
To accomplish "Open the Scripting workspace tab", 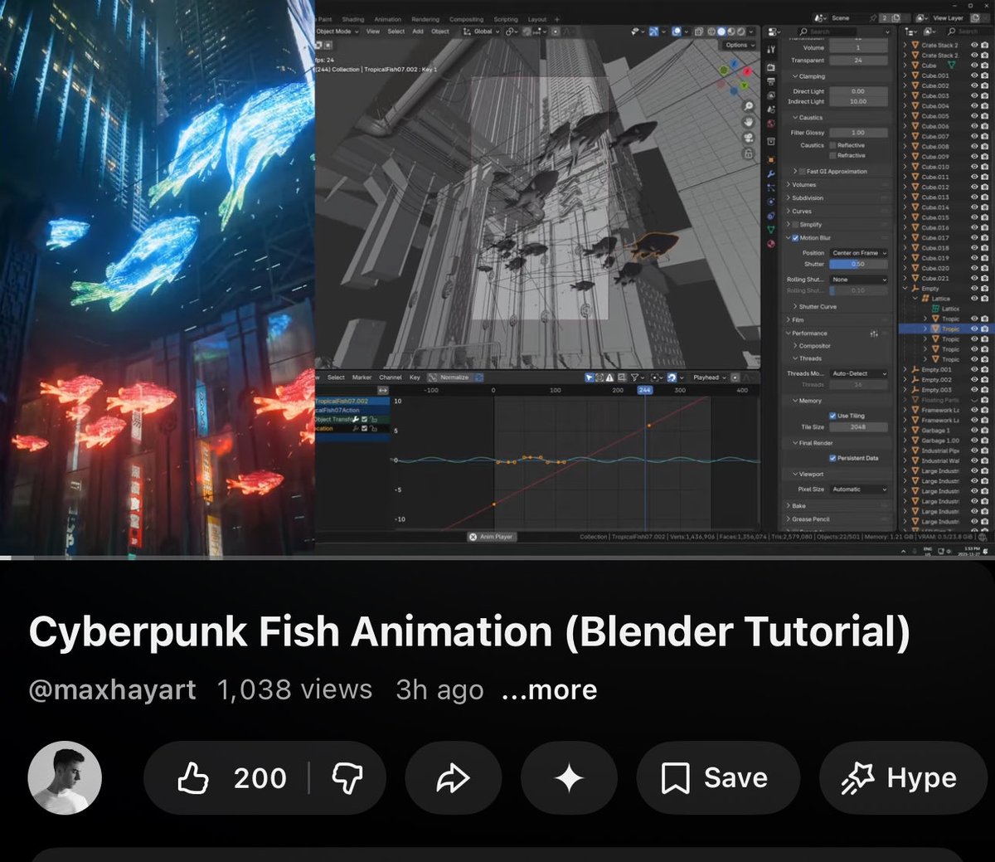I will (x=506, y=19).
